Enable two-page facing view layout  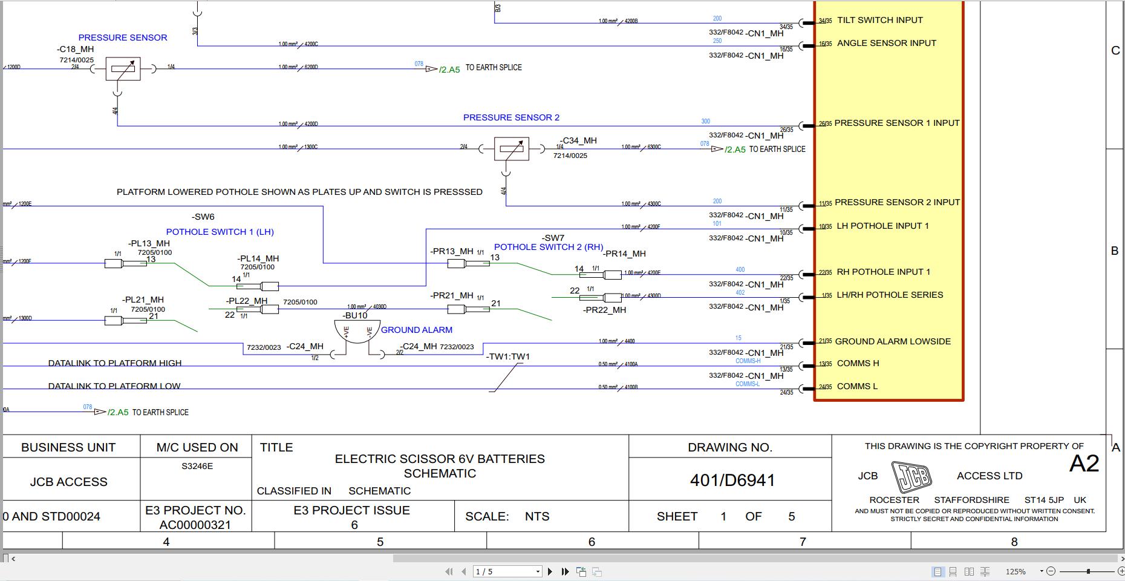pos(969,571)
